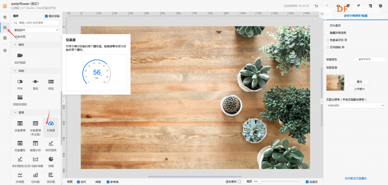Click the background image thumbnail
This screenshot has height=185, width=388.
pos(335,83)
